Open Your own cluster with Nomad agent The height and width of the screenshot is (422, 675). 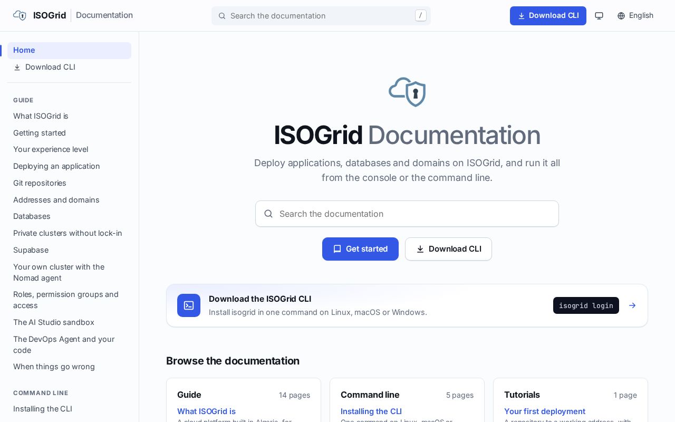[x=69, y=272]
